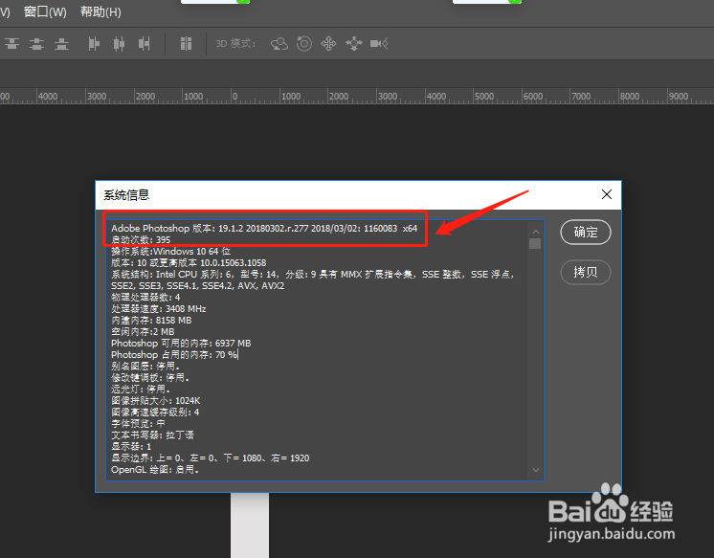Image resolution: width=714 pixels, height=558 pixels.
Task: Click the Distribute Horizontal Centers icon
Action: (119, 44)
